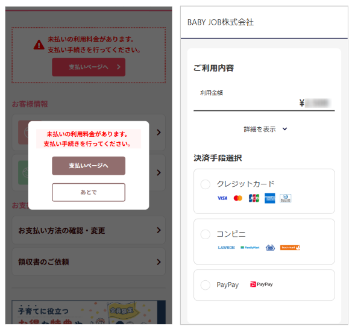Click the American Express logo
The height and width of the screenshot is (332, 355).
tap(270, 198)
